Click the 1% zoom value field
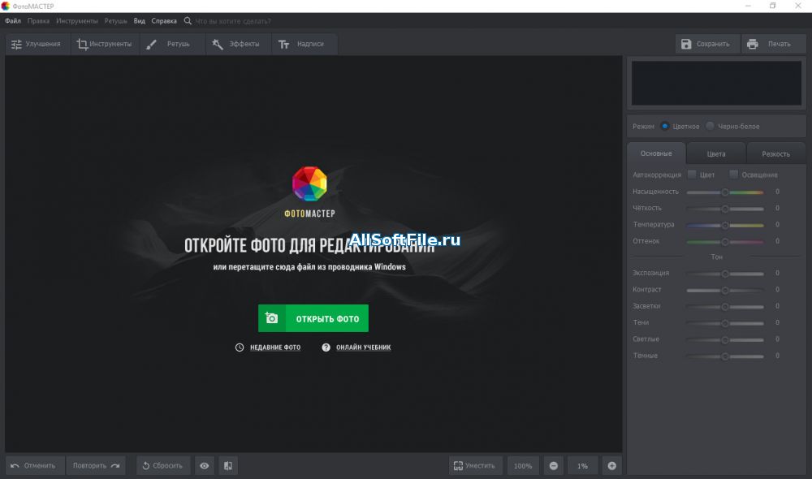 (x=582, y=465)
